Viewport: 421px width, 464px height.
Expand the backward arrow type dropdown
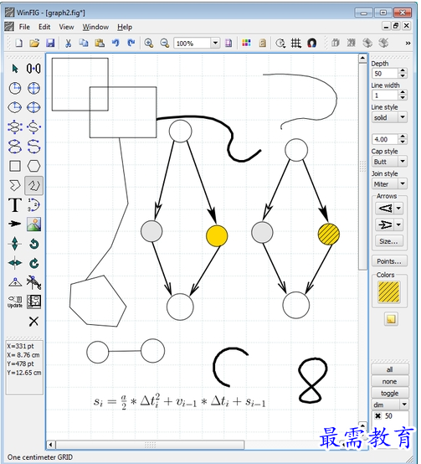click(399, 209)
